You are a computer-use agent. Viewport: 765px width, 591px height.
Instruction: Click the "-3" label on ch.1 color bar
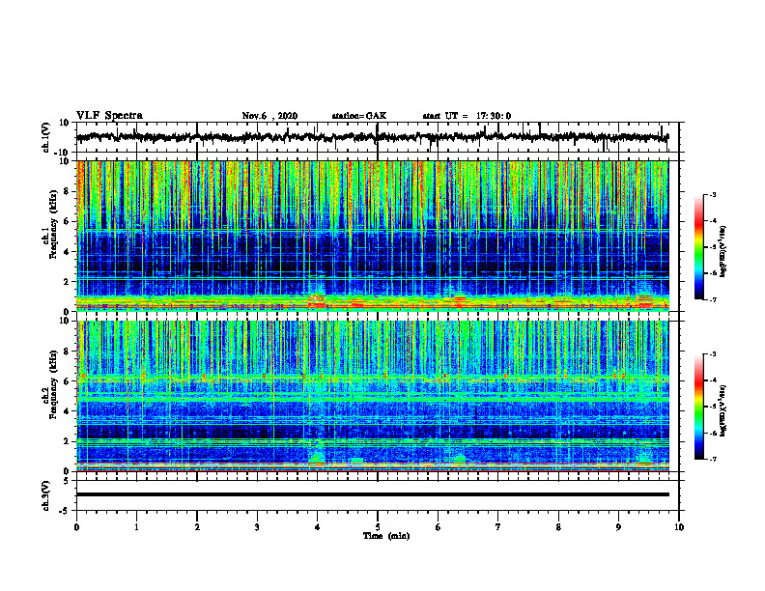[x=712, y=194]
